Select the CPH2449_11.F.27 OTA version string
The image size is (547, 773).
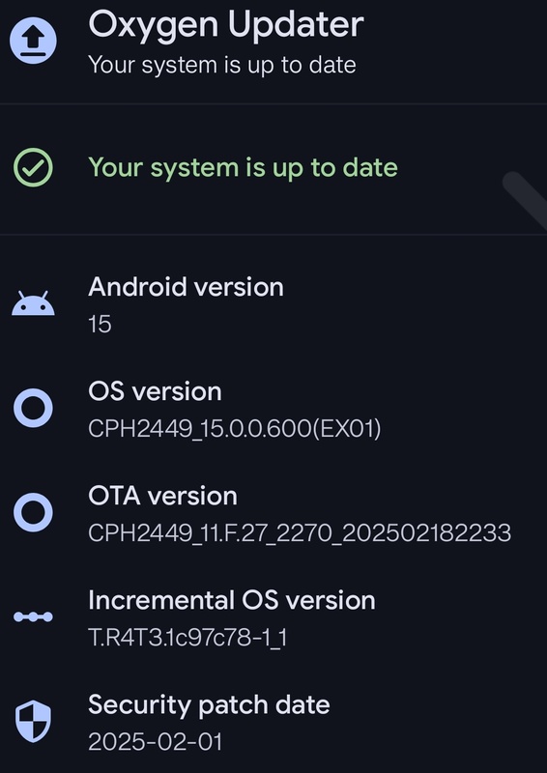coord(300,533)
